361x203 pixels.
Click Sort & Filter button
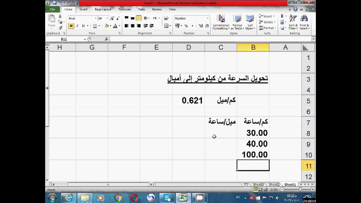293,22
